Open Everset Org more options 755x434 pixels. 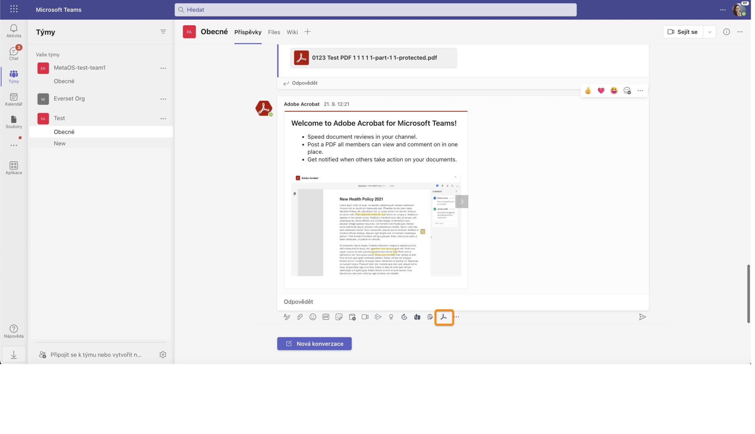[x=163, y=99]
